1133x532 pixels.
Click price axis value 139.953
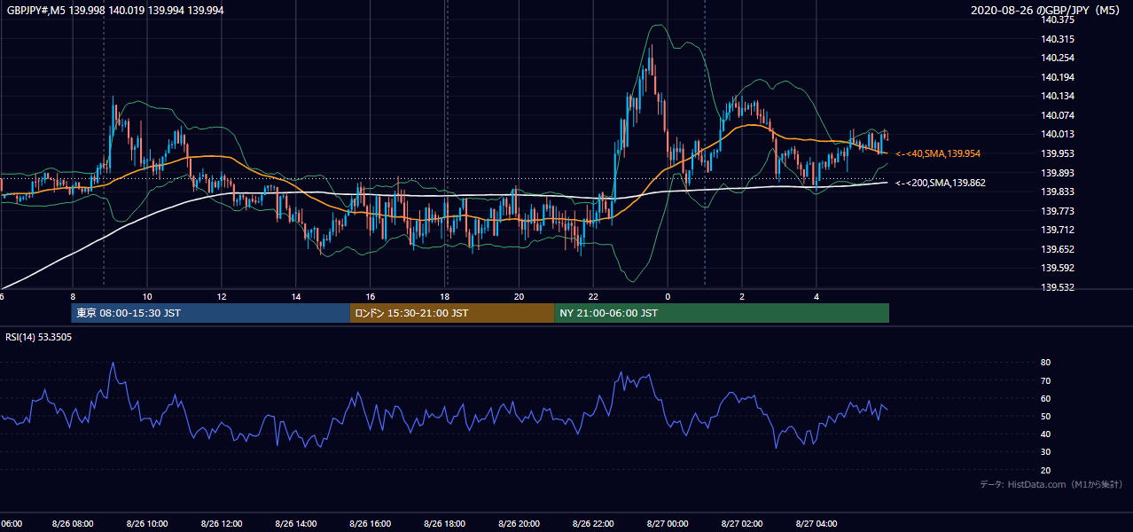1059,153
